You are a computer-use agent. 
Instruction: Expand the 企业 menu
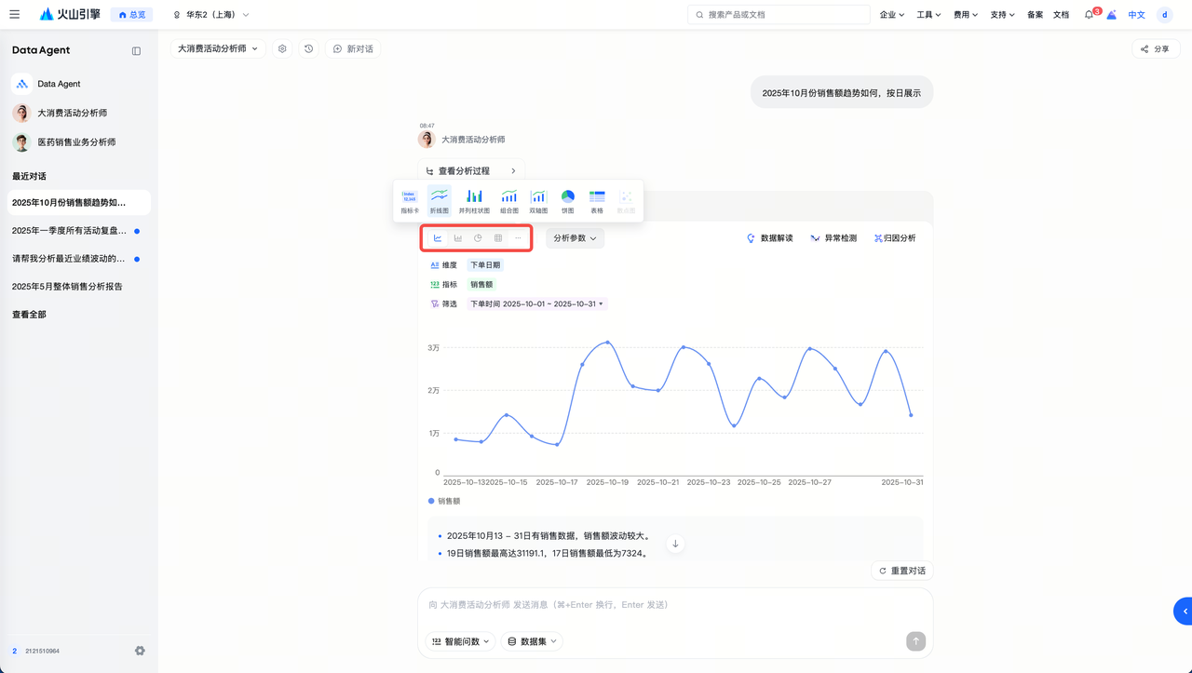(892, 15)
